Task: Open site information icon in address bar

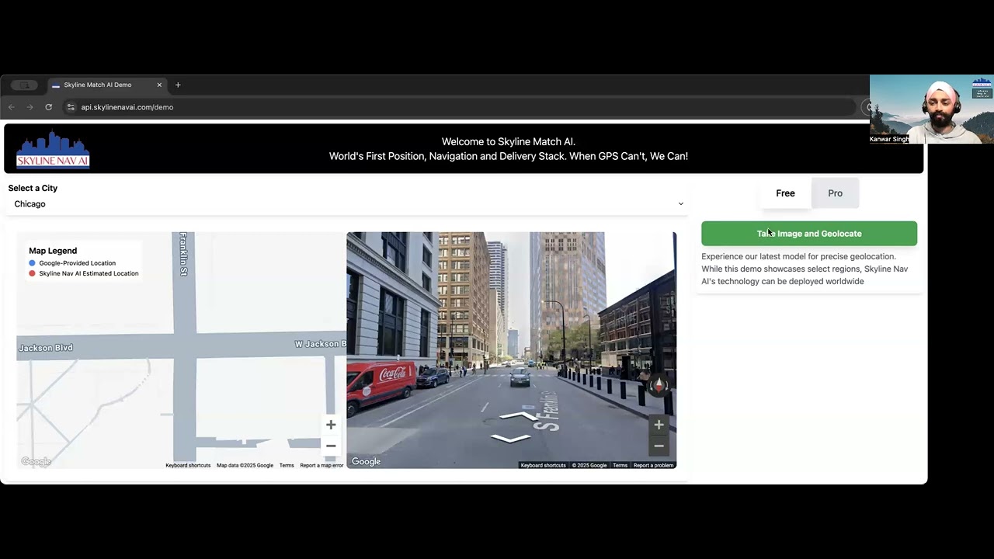Action: tap(71, 107)
